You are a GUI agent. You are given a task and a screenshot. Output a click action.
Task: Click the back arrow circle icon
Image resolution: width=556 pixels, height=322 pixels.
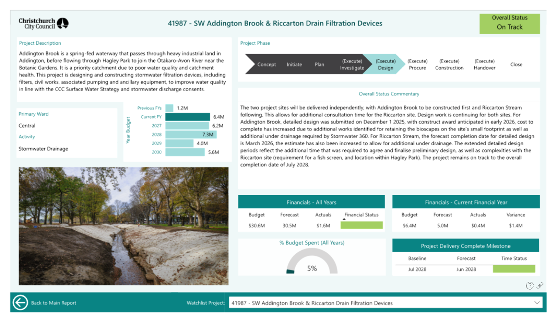point(20,302)
